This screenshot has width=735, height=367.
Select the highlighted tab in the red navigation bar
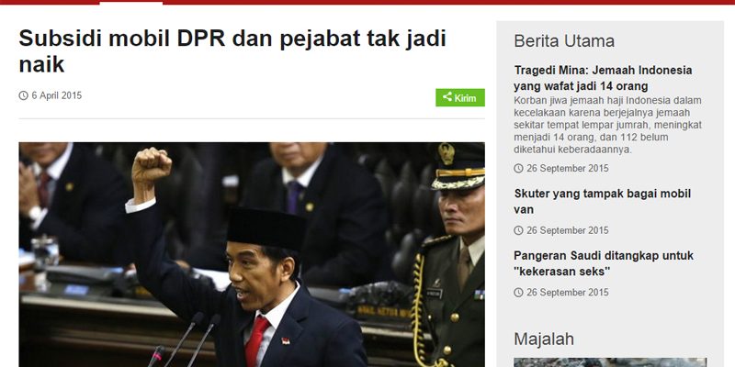[131, 3]
